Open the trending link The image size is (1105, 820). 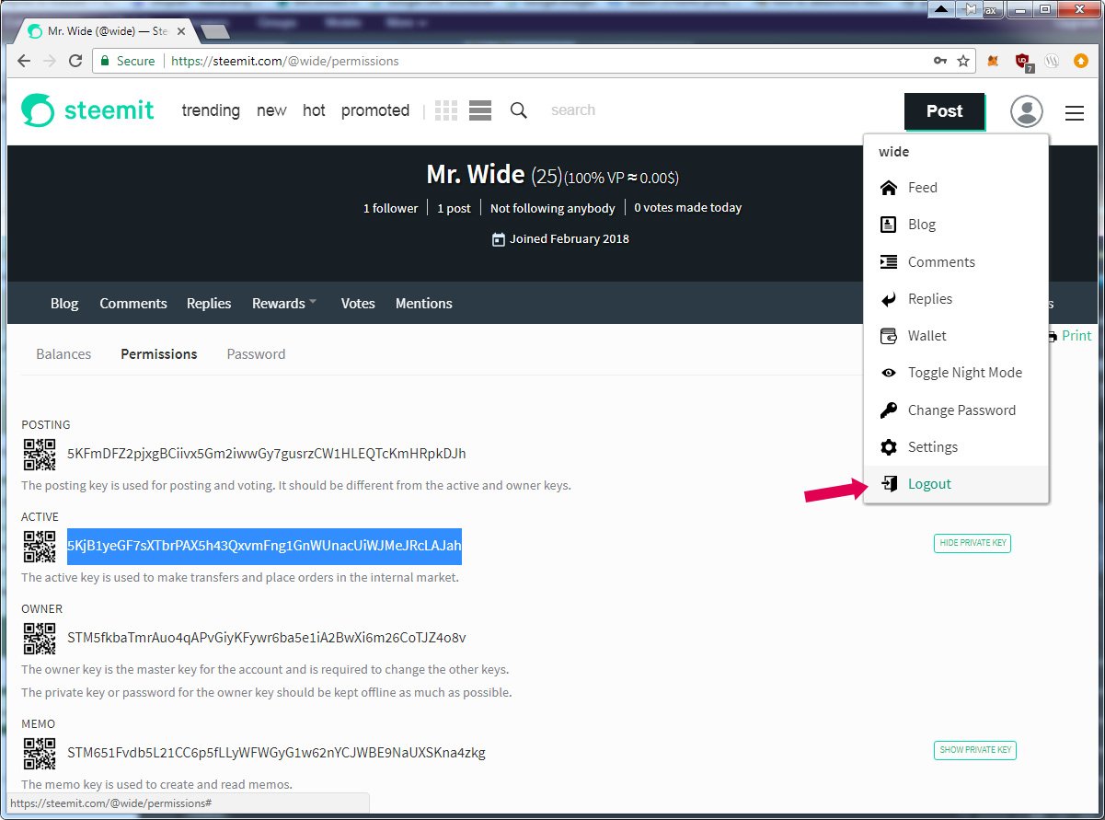pyautogui.click(x=211, y=110)
